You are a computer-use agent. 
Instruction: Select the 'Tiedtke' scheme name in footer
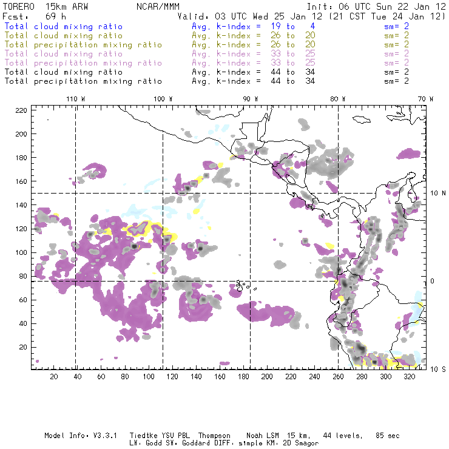144,436
